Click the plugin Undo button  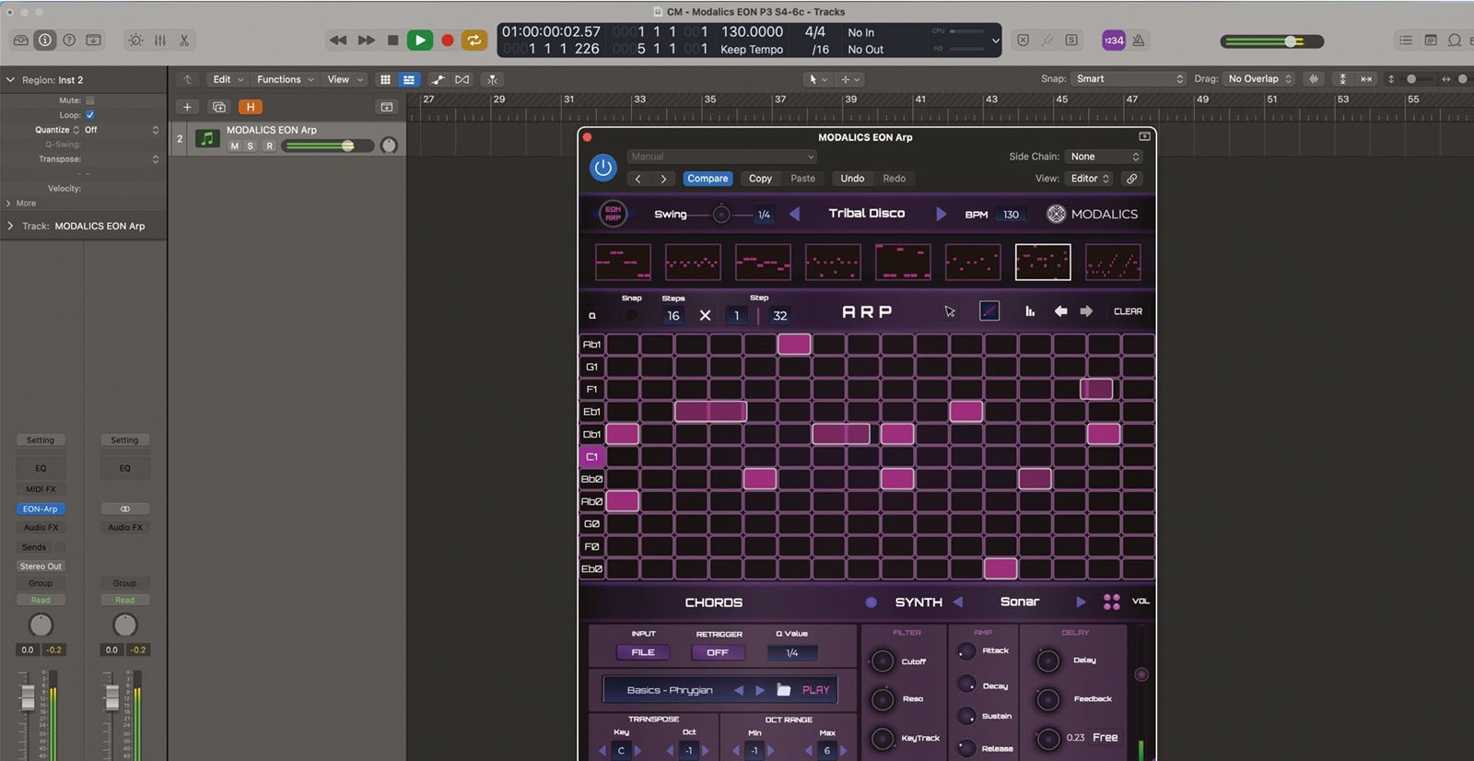click(852, 179)
